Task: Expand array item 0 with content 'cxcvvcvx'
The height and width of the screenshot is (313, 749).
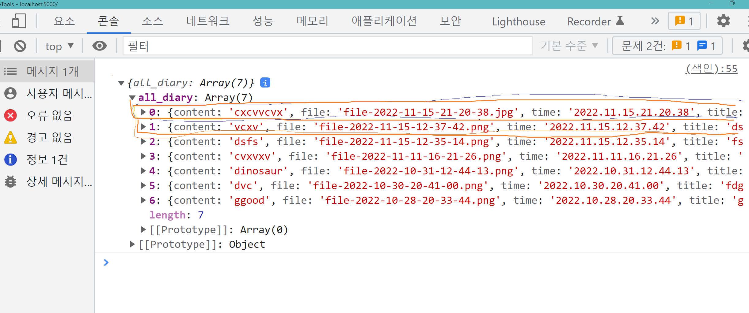Action: (x=143, y=112)
